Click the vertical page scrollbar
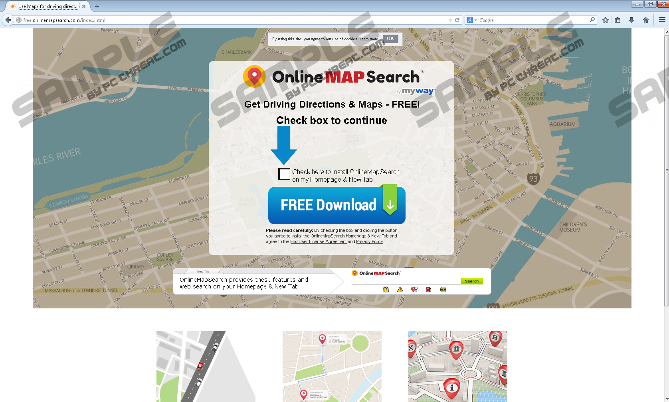The image size is (669, 402). [x=666, y=171]
